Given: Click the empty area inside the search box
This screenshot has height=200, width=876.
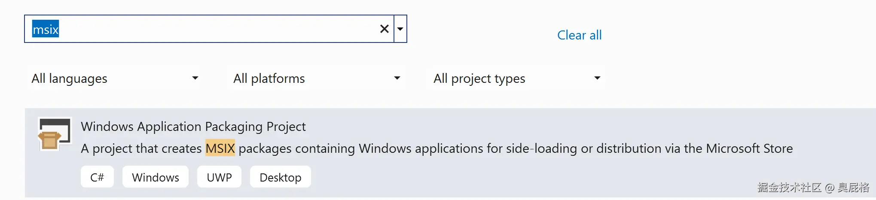Looking at the screenshot, I should coord(215,29).
